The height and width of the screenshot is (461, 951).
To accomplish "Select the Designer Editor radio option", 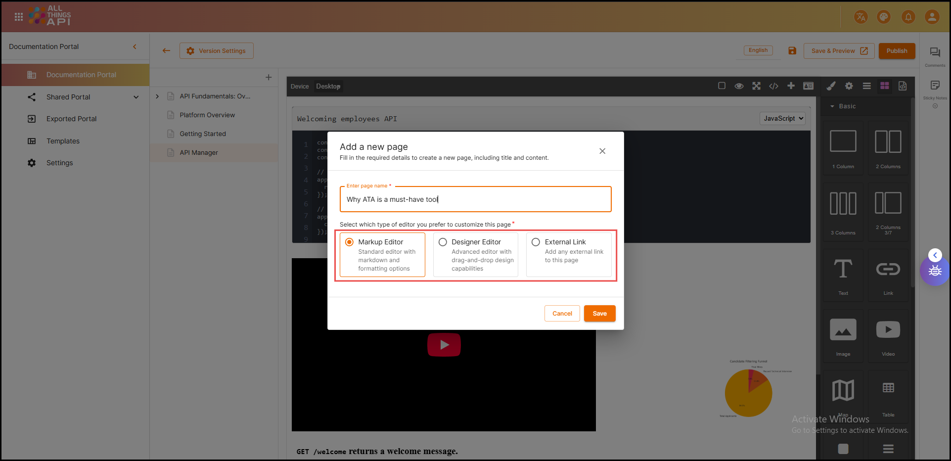I will pos(443,242).
